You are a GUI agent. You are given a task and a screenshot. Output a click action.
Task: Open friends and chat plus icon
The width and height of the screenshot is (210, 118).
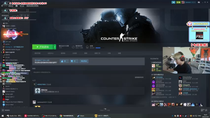pyautogui.click(x=206, y=110)
